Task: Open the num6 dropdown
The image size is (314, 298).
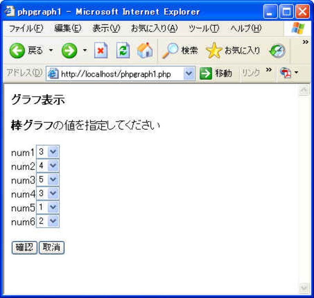Action: coord(47,221)
